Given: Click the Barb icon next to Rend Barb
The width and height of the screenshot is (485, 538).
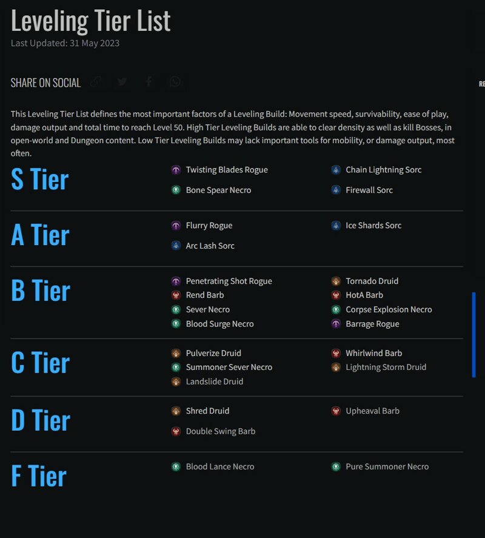Looking at the screenshot, I should (x=176, y=295).
